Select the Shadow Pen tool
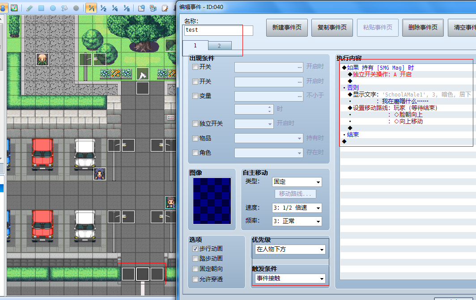Screen dimensions: 476x300 coord(76,8)
